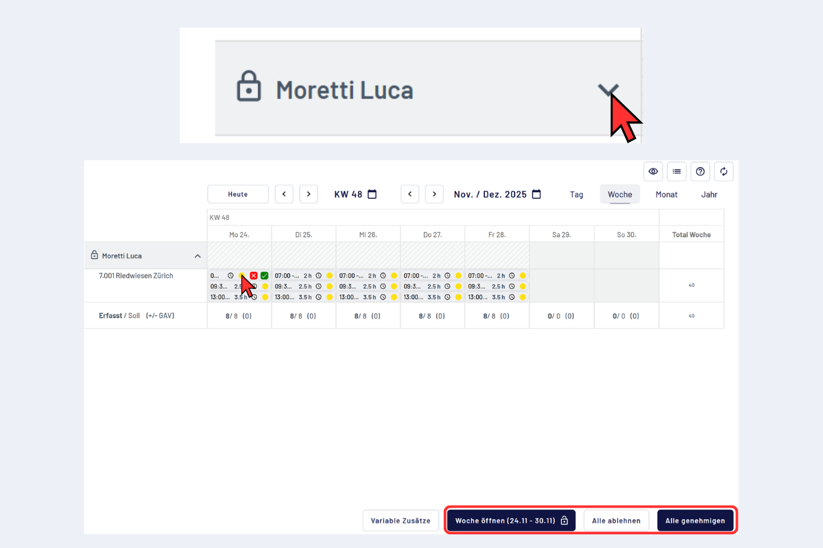Refresh the timesheet with the reload icon
Screen dimensions: 823x548
click(724, 171)
